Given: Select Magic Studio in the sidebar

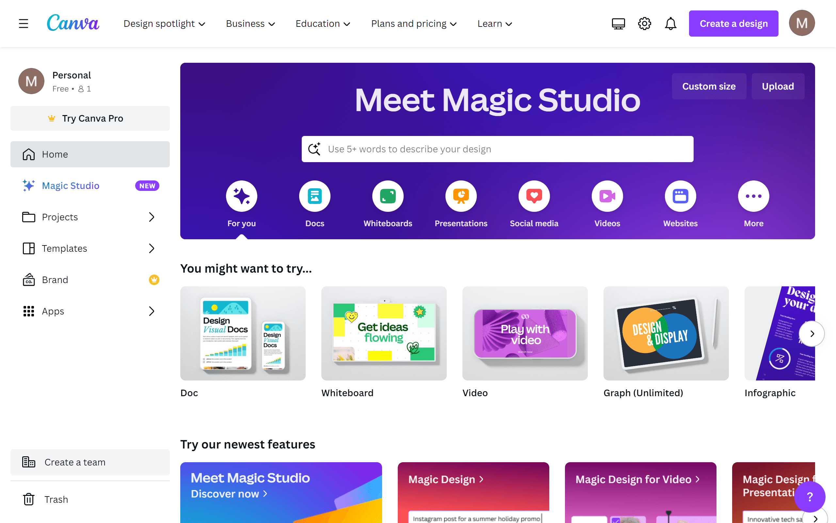Looking at the screenshot, I should click(71, 186).
